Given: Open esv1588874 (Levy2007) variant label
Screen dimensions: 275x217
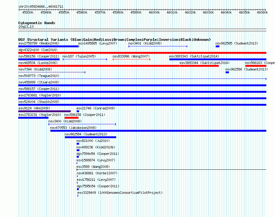Looking at the screenshot, I should pyautogui.click(x=96, y=160).
